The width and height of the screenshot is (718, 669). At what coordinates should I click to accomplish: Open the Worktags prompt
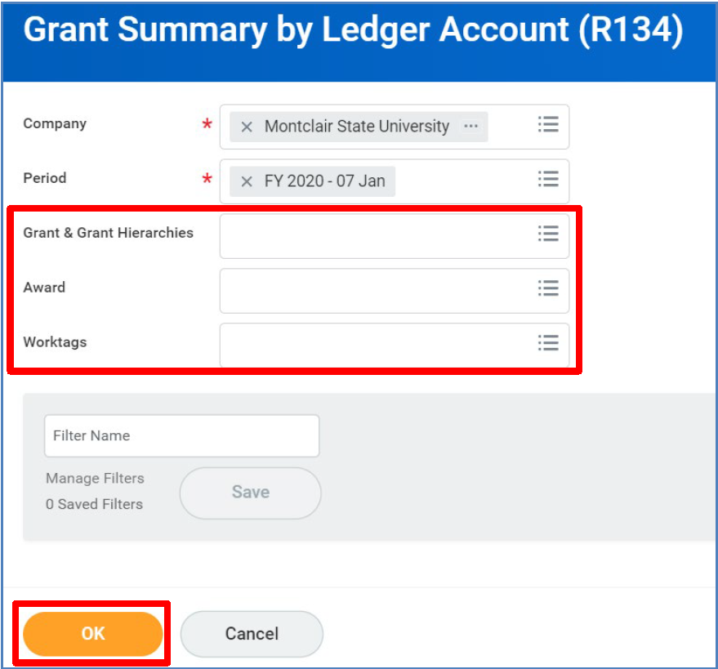(x=547, y=343)
